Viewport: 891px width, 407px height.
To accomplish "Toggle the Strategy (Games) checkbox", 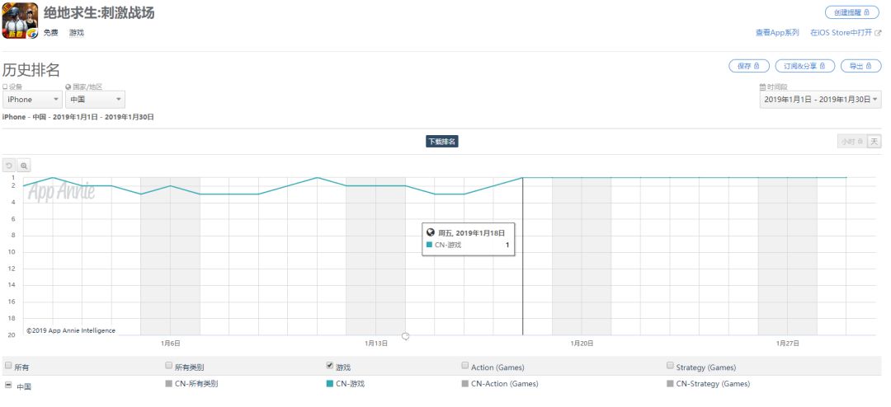I will 670,366.
